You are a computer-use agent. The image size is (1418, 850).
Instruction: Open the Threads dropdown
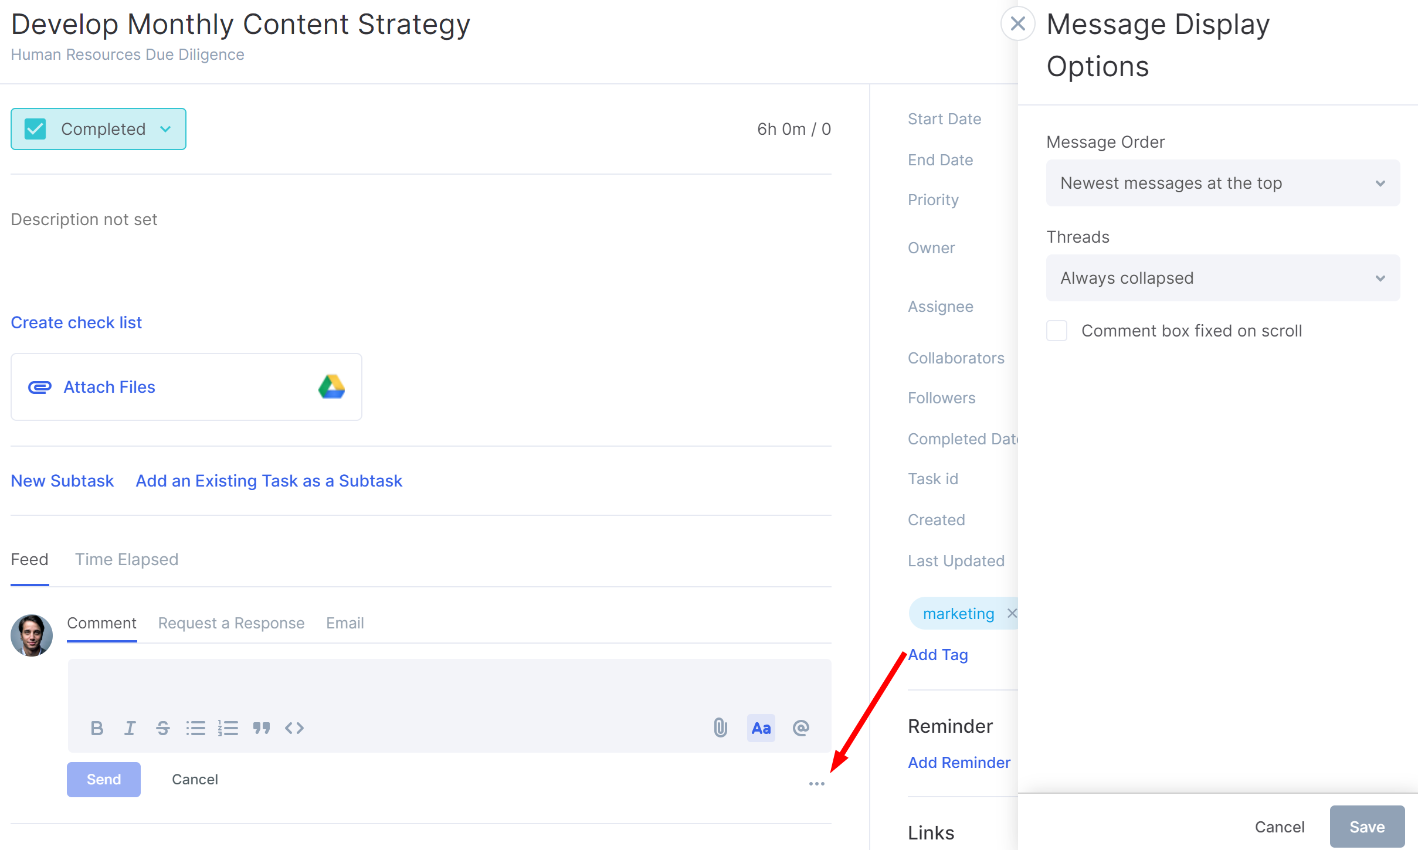point(1223,278)
